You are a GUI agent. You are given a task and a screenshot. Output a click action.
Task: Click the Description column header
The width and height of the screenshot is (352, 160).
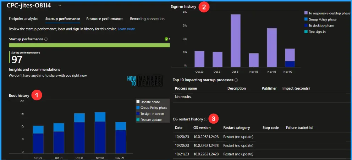pos(237,88)
